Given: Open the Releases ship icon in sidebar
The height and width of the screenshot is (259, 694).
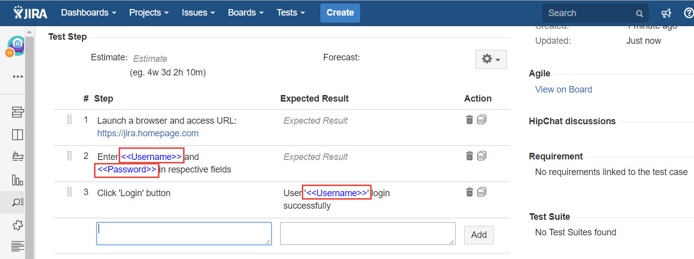Looking at the screenshot, I should point(18,157).
